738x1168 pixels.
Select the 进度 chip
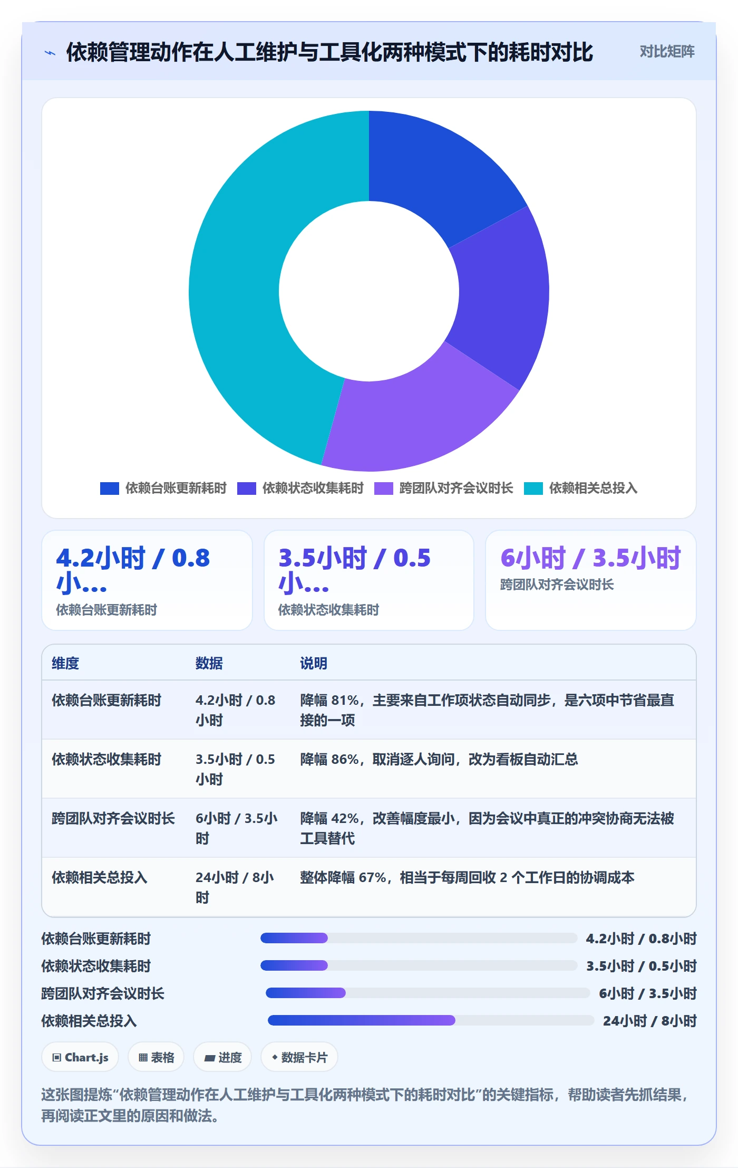click(x=222, y=1057)
